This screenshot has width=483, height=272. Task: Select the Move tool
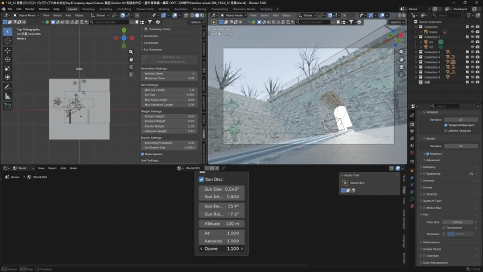pyautogui.click(x=7, y=50)
